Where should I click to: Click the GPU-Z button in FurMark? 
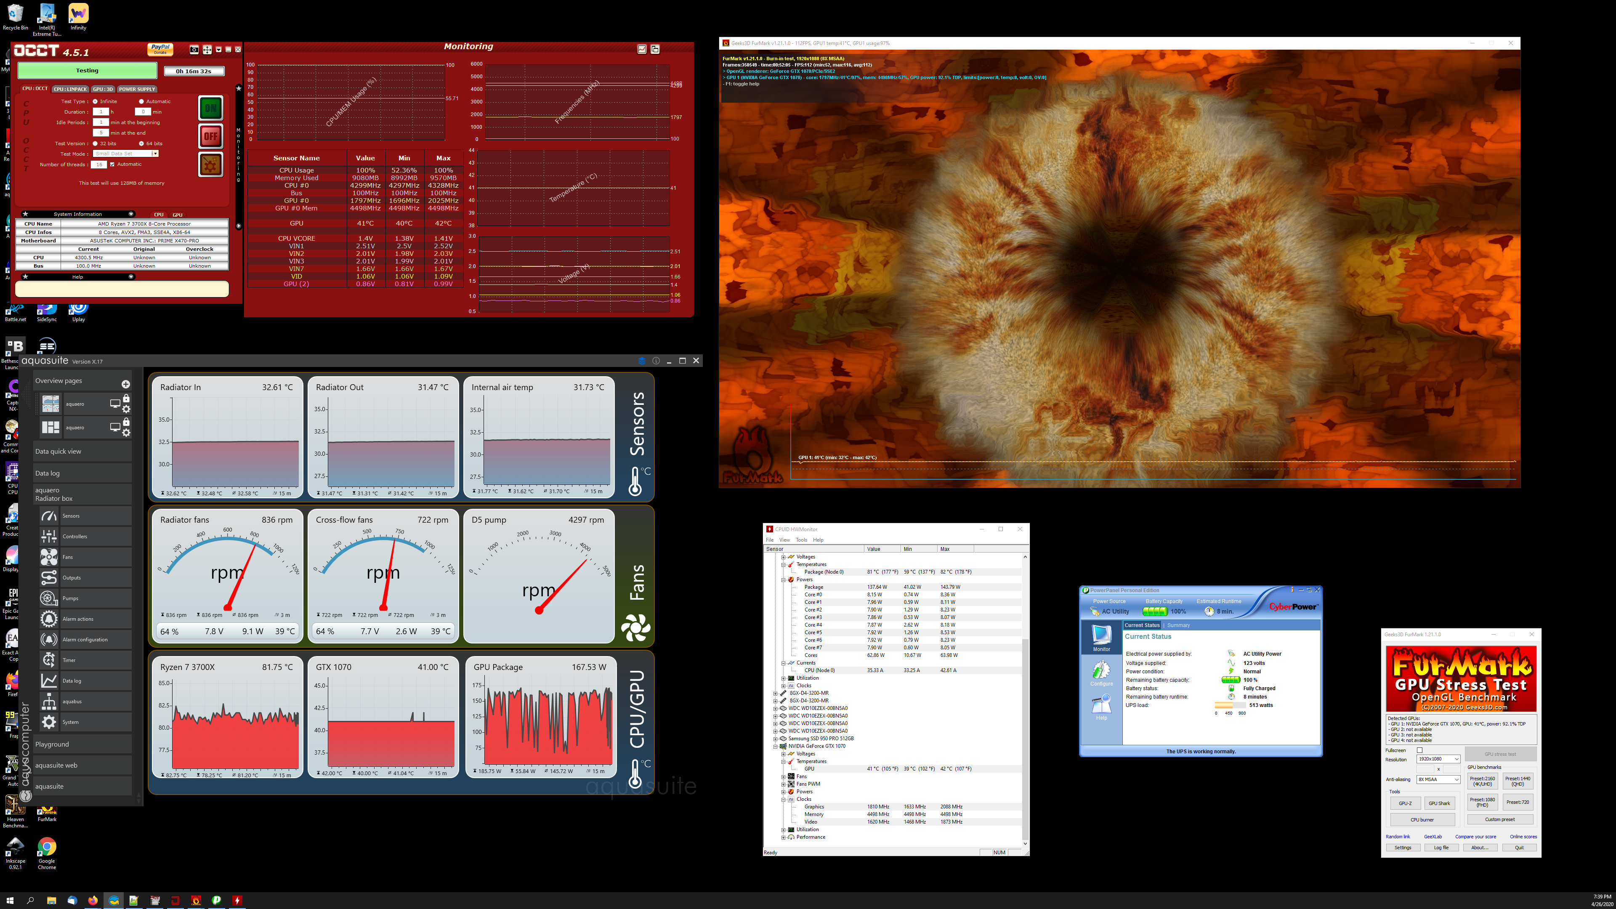click(x=1405, y=803)
